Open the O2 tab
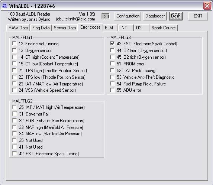 pos(141,28)
